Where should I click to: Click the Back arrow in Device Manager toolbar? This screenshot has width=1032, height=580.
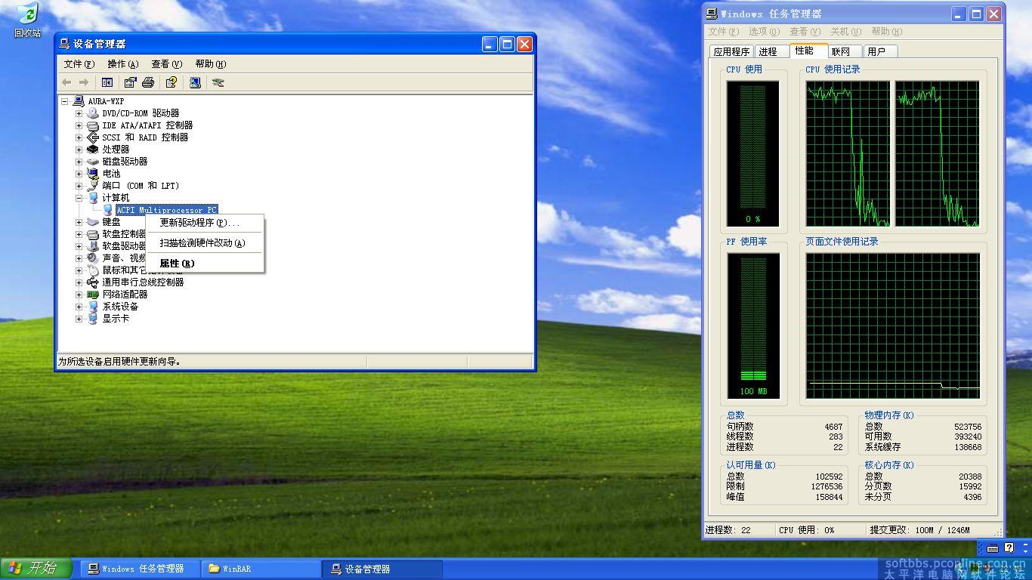66,82
